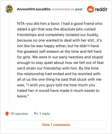Click the line "friendships and completely isolated our buddy"
112x134 pixels.
click(x=58, y=35)
